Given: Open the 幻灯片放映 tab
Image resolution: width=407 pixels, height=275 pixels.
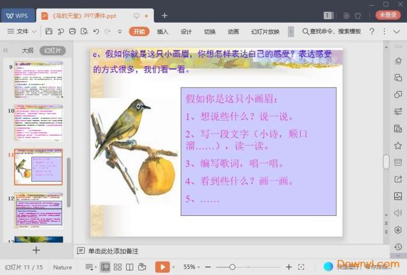Looking at the screenshot, I should point(265,31).
